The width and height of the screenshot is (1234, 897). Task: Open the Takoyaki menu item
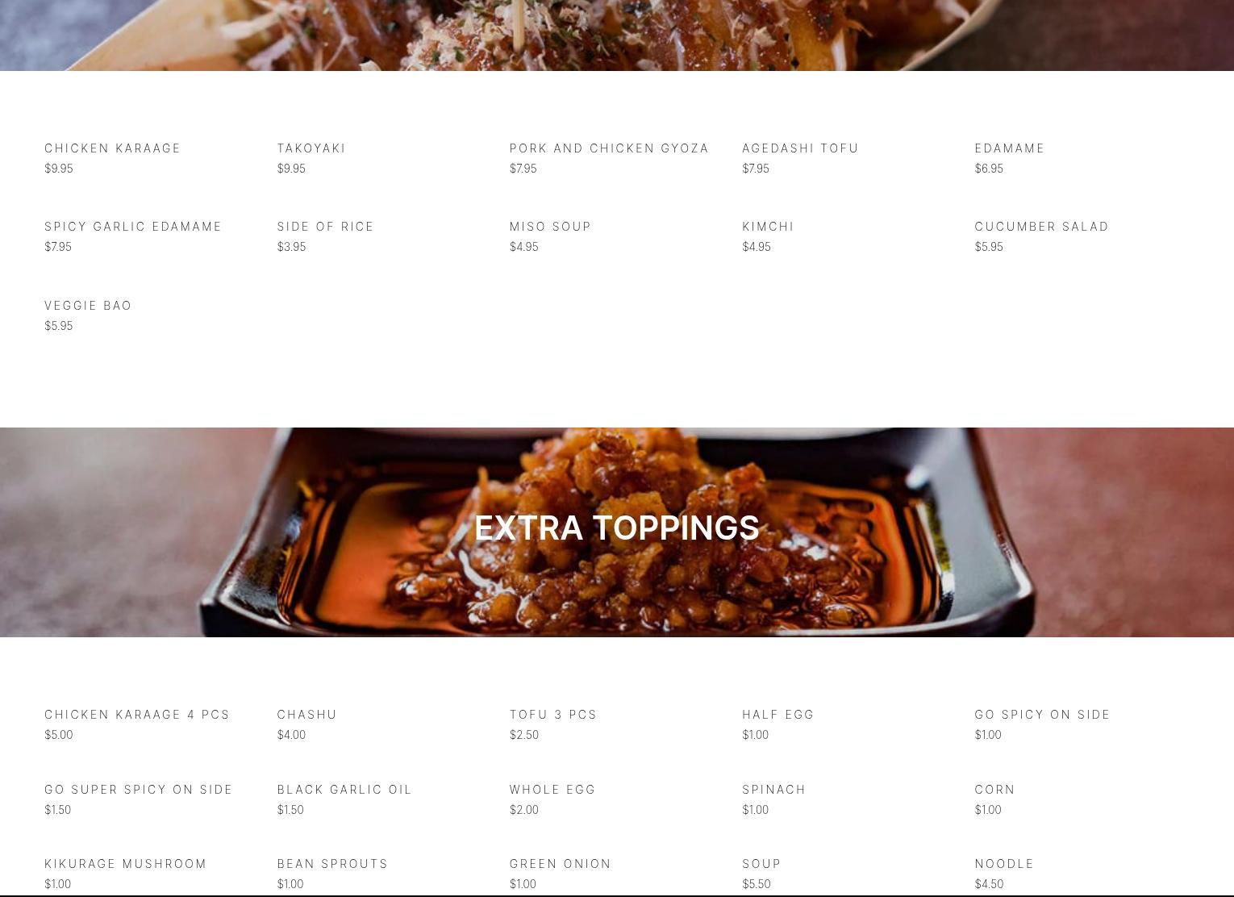(311, 148)
